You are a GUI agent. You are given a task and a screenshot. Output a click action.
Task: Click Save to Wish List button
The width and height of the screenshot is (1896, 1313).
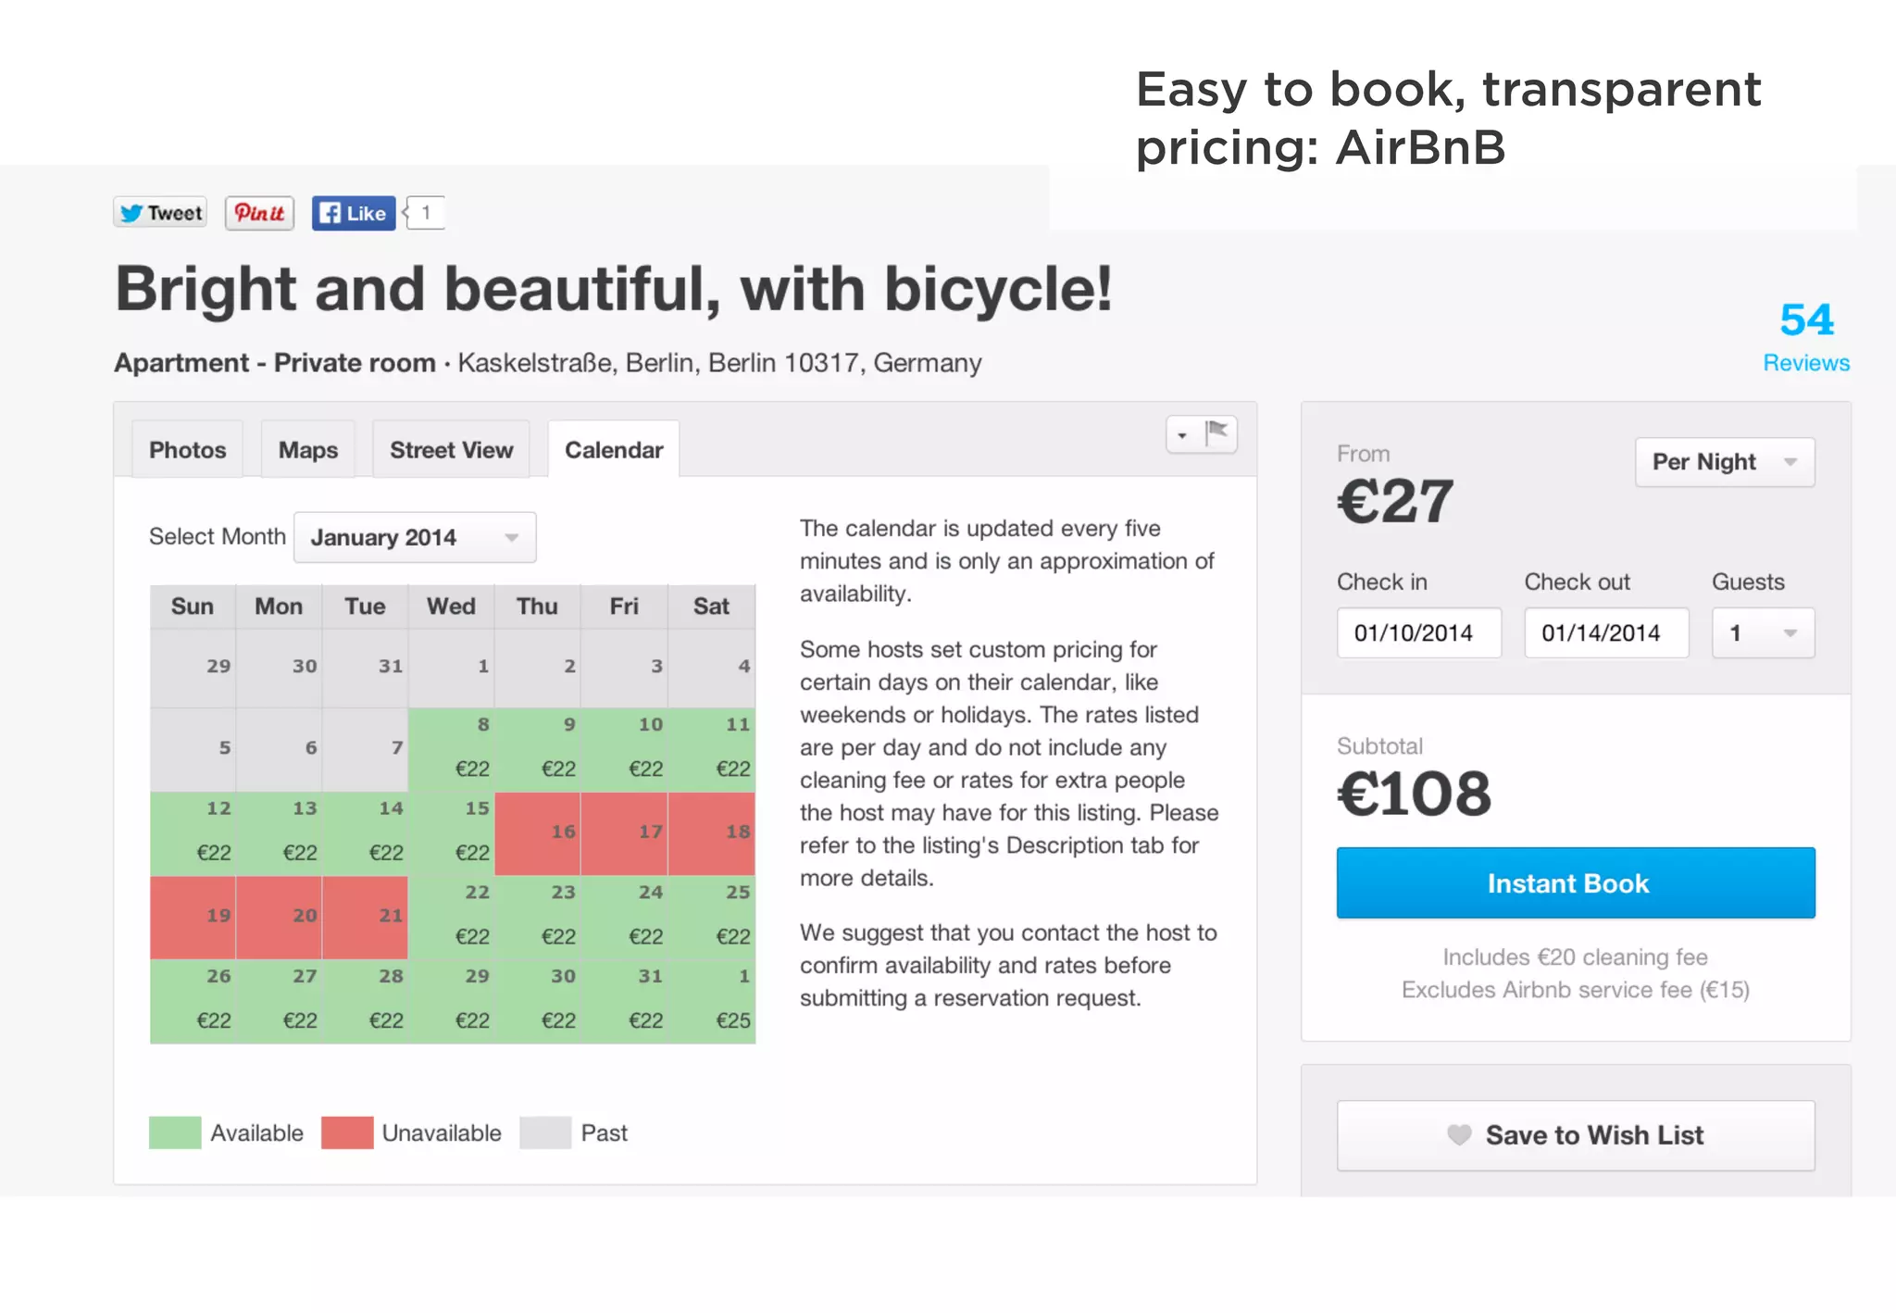pos(1576,1135)
